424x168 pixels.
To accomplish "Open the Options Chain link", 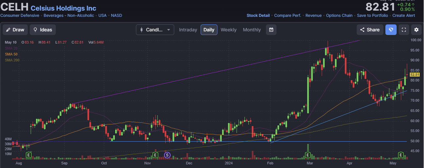I will point(339,16).
